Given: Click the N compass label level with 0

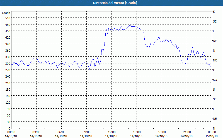Looking at the screenshot, I should [214, 128].
